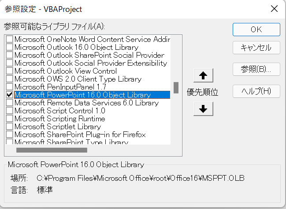Close the 参照設定 dialog window
Image resolution: width=286 pixels, height=209 pixels.
click(274, 9)
